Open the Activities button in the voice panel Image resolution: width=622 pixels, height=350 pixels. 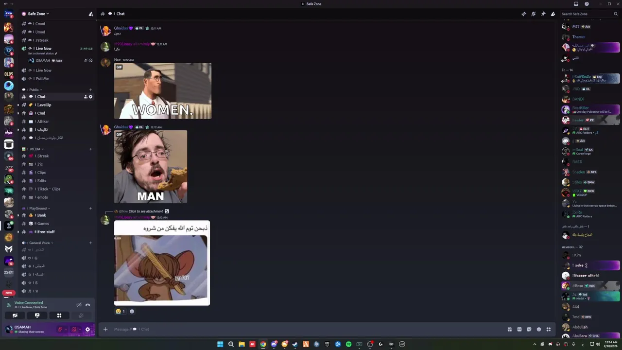coord(59,315)
